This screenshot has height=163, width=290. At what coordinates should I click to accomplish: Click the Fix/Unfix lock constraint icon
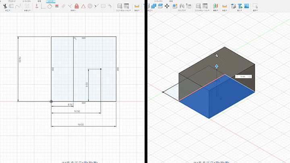76,6
